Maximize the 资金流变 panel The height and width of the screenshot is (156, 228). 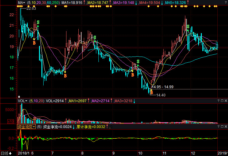coord(222,127)
